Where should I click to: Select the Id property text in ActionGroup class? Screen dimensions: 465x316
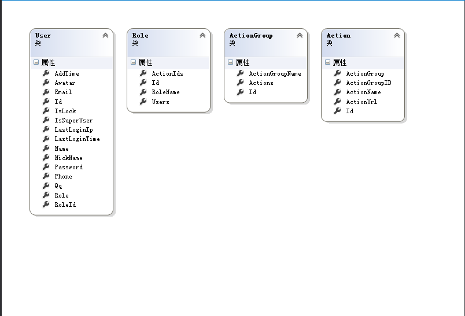253,92
